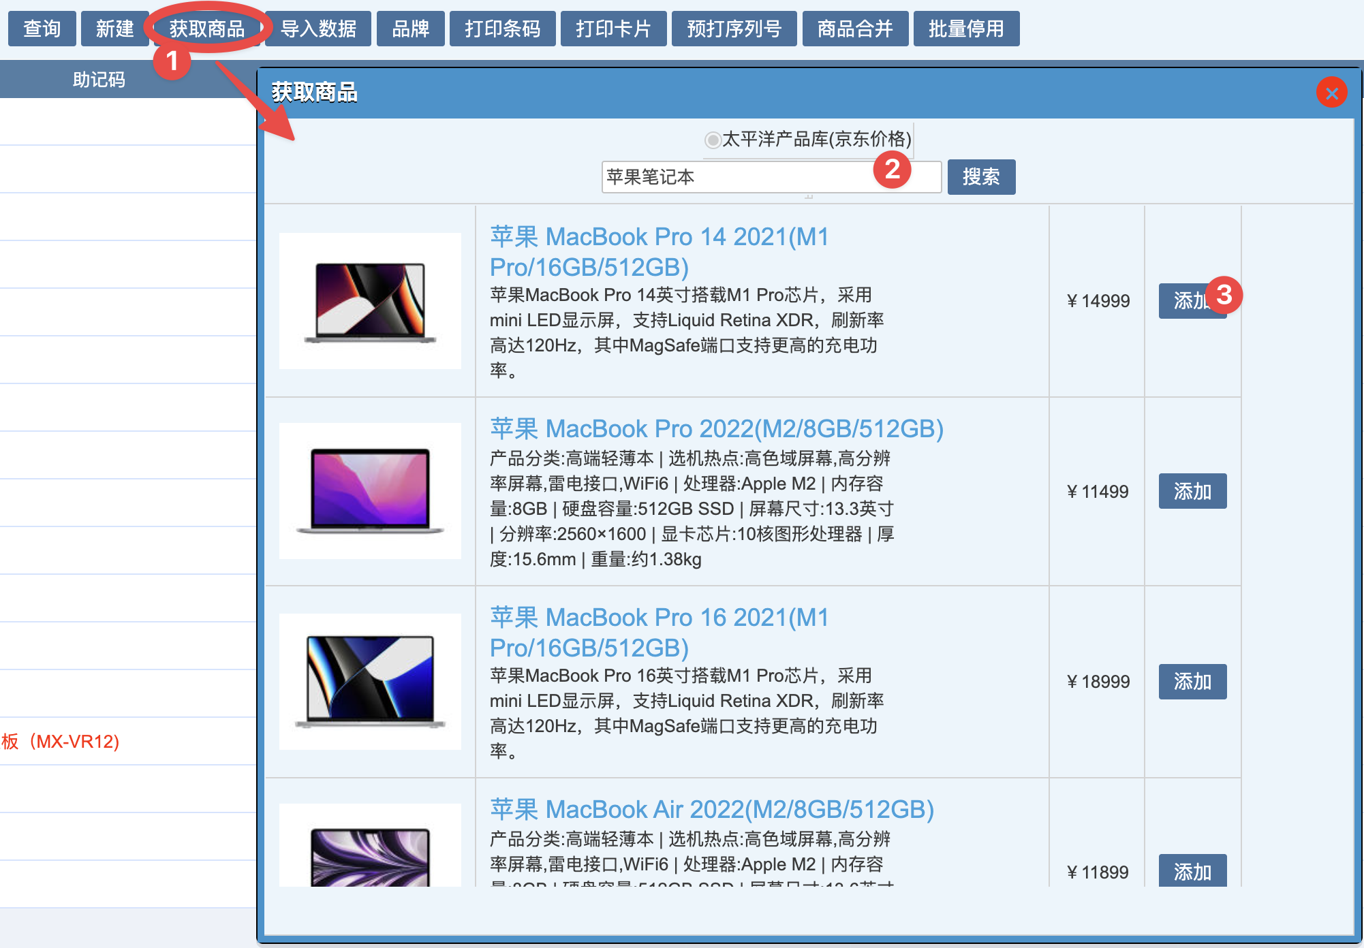This screenshot has width=1364, height=948.
Task: Click MacBook Pro 2022 description starting 产品分类
Action: pyautogui.click(x=692, y=509)
